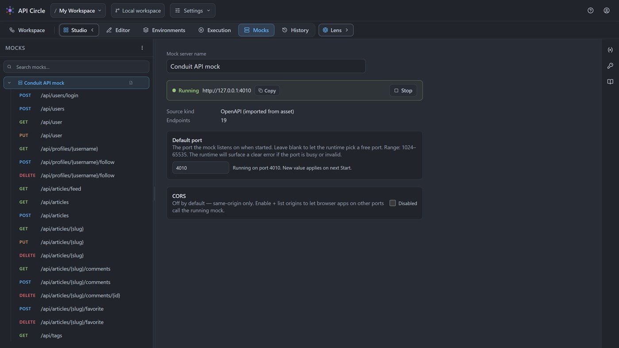Click the document icon on Conduit API mock row
The height and width of the screenshot is (348, 619).
[131, 83]
